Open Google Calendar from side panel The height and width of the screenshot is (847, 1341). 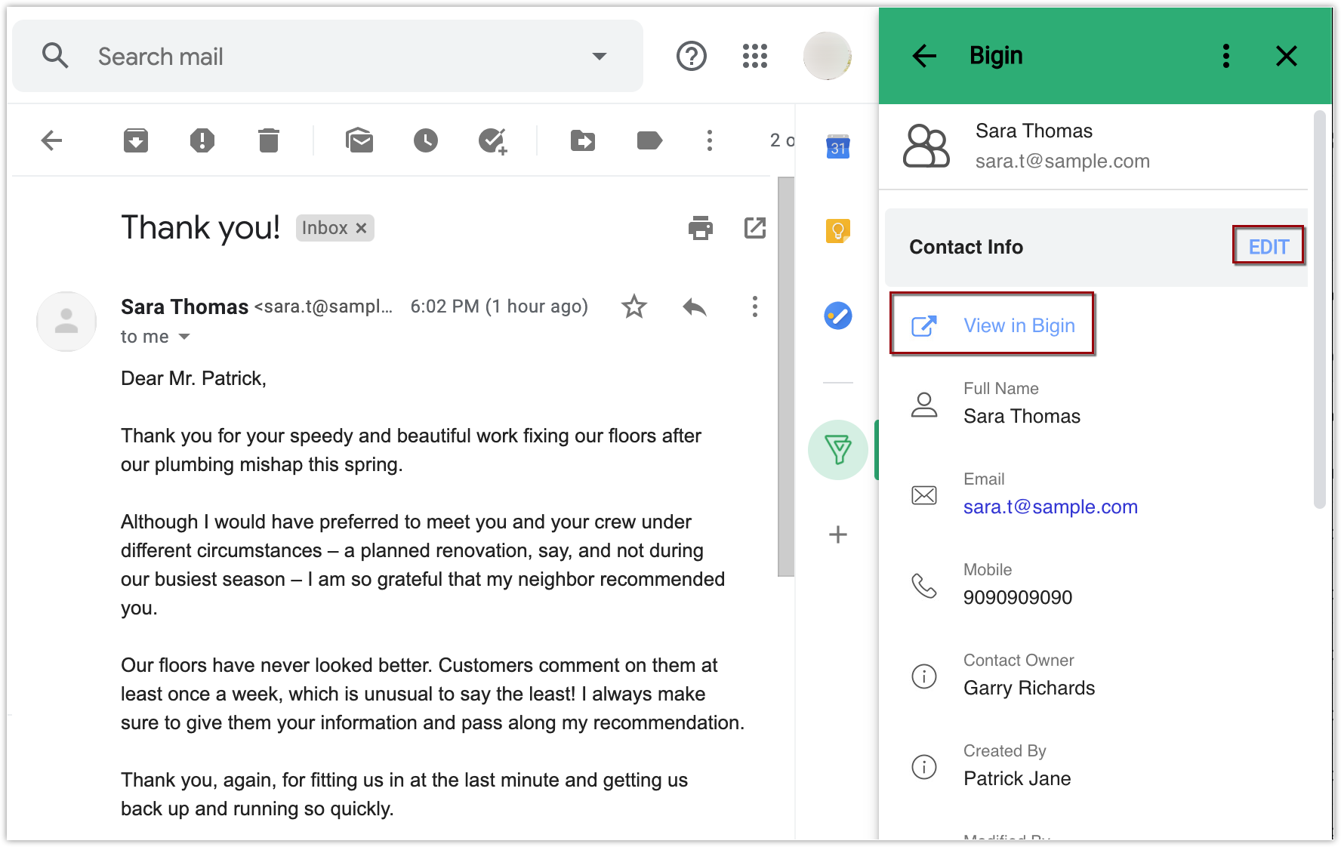click(x=837, y=146)
